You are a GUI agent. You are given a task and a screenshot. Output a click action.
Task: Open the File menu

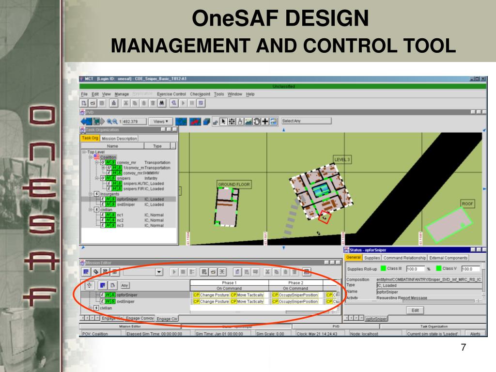pyautogui.click(x=84, y=94)
